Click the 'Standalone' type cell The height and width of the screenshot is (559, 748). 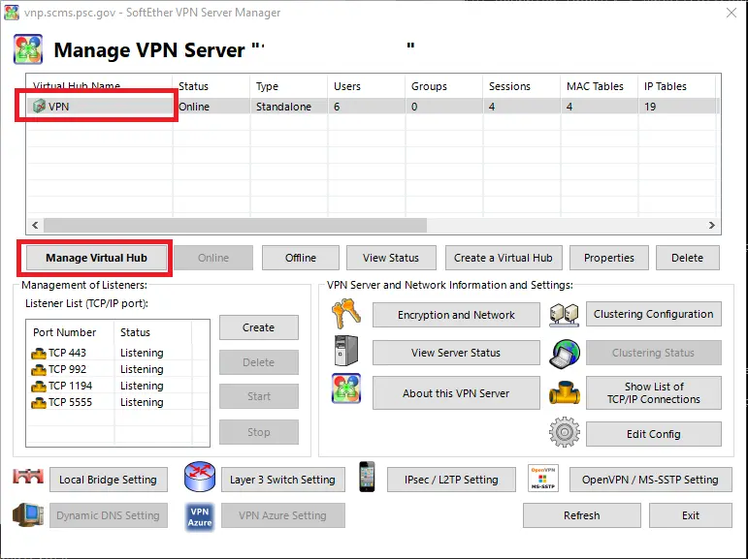point(283,107)
